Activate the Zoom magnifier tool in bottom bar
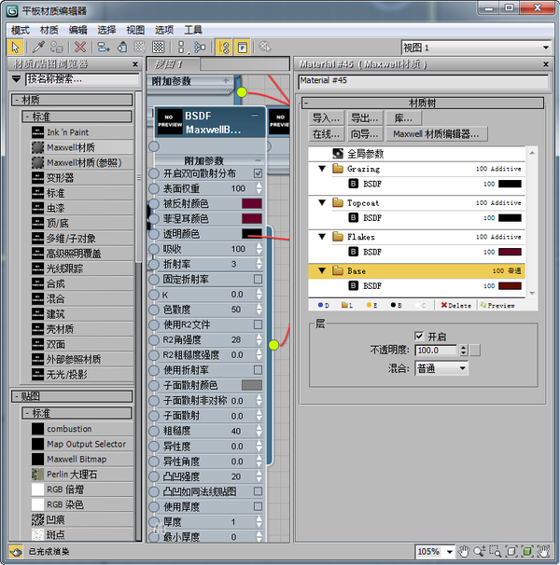This screenshot has width=560, height=565. tap(480, 551)
